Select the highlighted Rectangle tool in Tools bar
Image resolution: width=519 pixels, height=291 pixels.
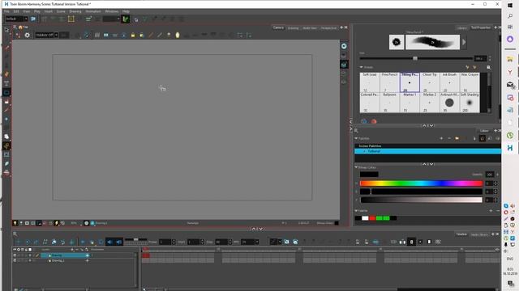[6, 92]
